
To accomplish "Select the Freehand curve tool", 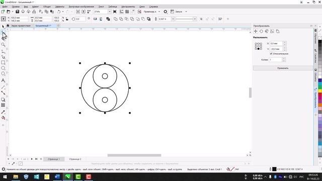I will (3, 51).
